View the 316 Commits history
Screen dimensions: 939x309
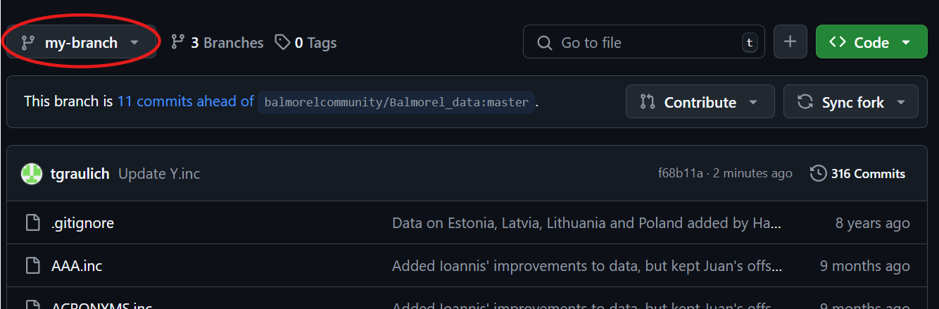[x=858, y=174]
